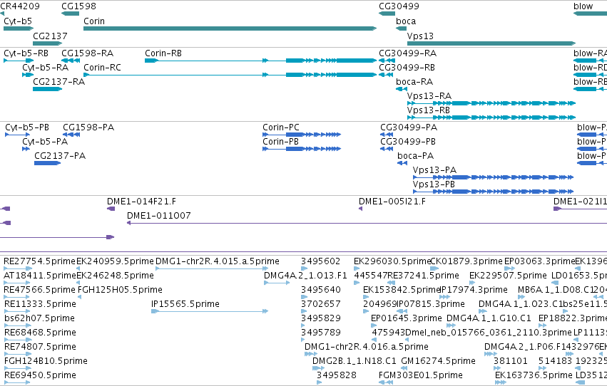Select the boca gene feature
The height and width of the screenshot is (386, 607).
point(401,28)
